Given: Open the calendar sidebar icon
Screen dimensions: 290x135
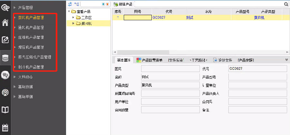Looking at the screenshot, I should tap(5, 127).
